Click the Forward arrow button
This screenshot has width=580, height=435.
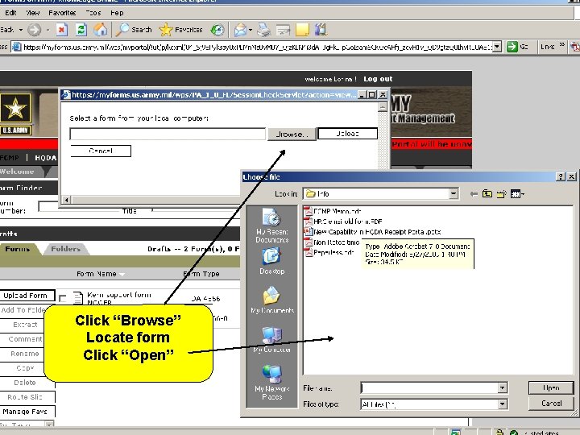[35, 30]
